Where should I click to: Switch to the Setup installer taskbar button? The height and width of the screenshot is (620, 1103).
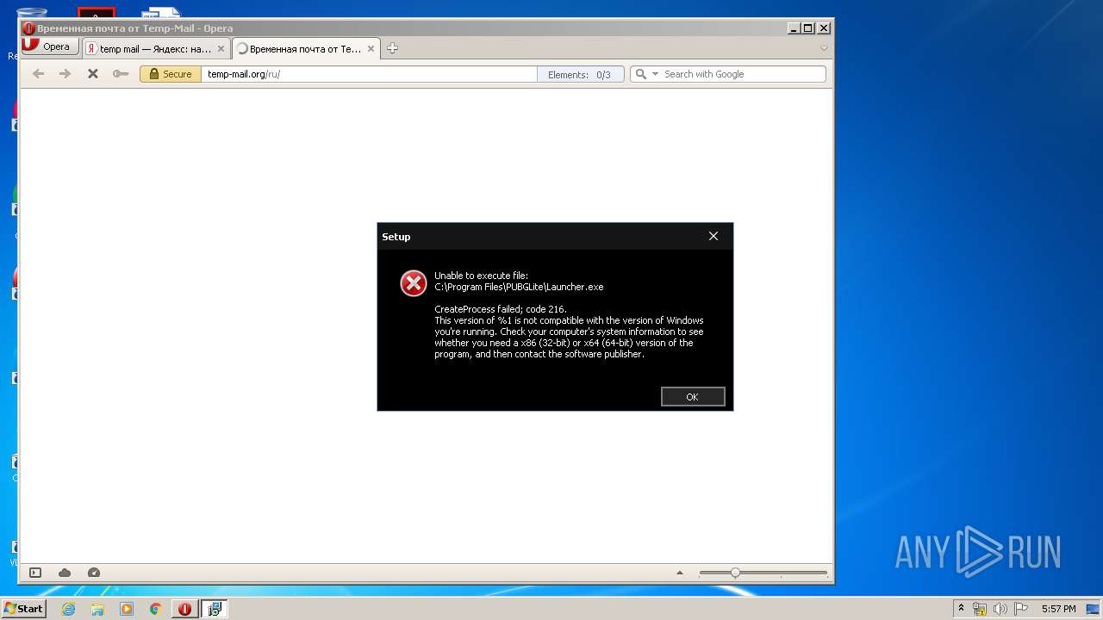click(214, 609)
